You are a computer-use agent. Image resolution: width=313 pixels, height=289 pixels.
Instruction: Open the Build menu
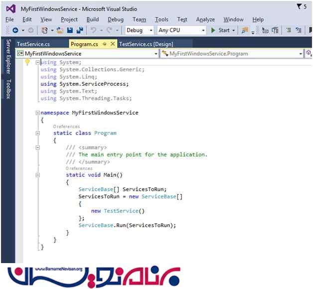click(x=93, y=19)
